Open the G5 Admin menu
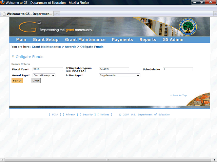217x162 pixels. tap(173, 40)
